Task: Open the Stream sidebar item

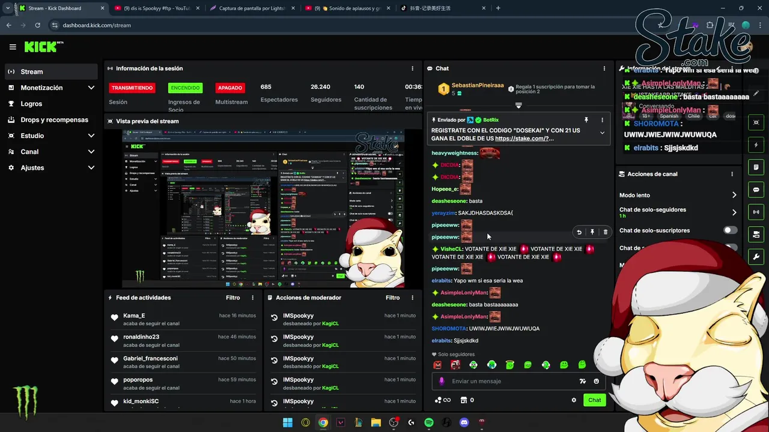Action: 51,71
